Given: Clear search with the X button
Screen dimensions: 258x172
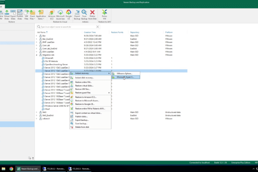Looking at the screenshot, I should pos(97,27).
